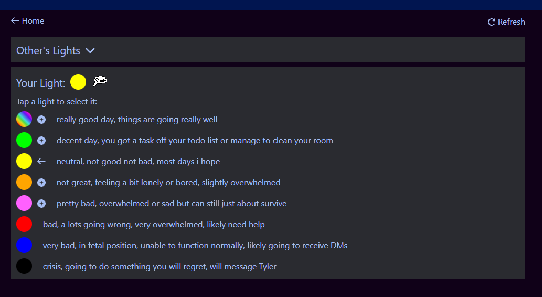Click the plus icon beside the orange light
Image resolution: width=542 pixels, height=297 pixels.
pyautogui.click(x=41, y=183)
